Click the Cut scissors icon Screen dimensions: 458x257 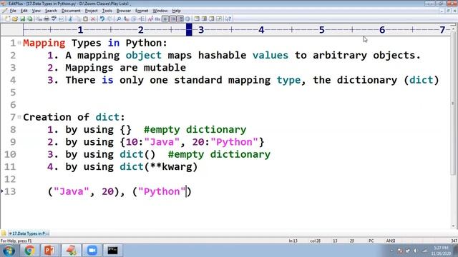coord(70,19)
